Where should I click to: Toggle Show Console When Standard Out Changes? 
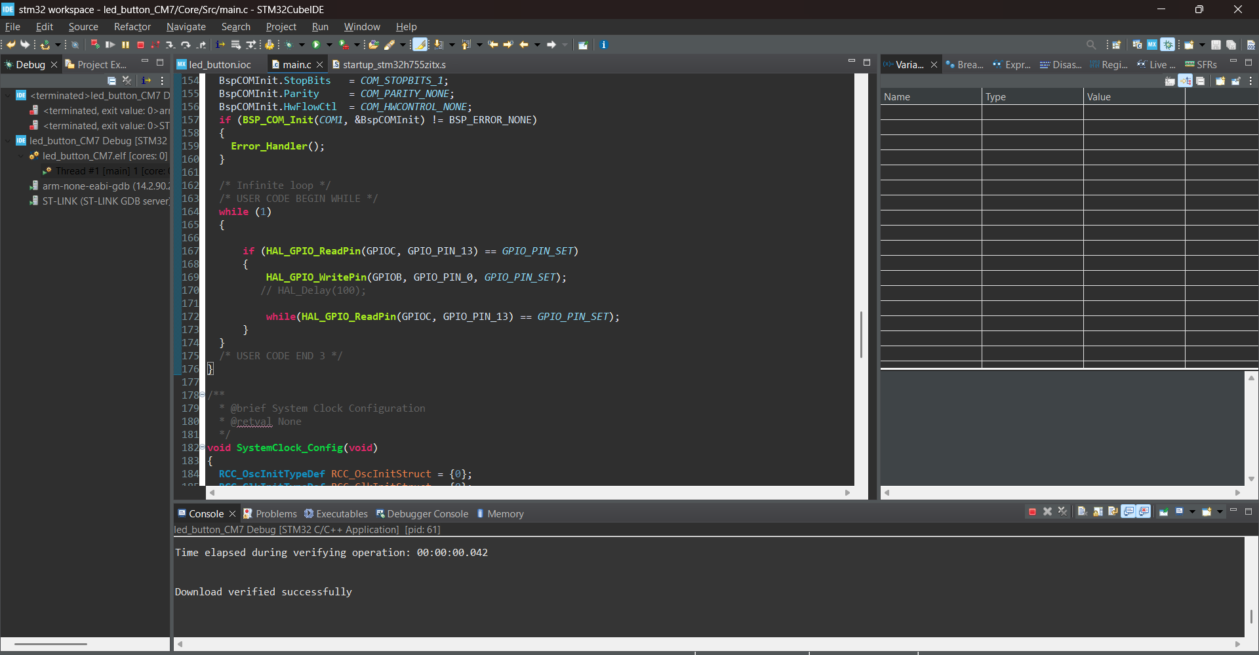pos(1129,512)
